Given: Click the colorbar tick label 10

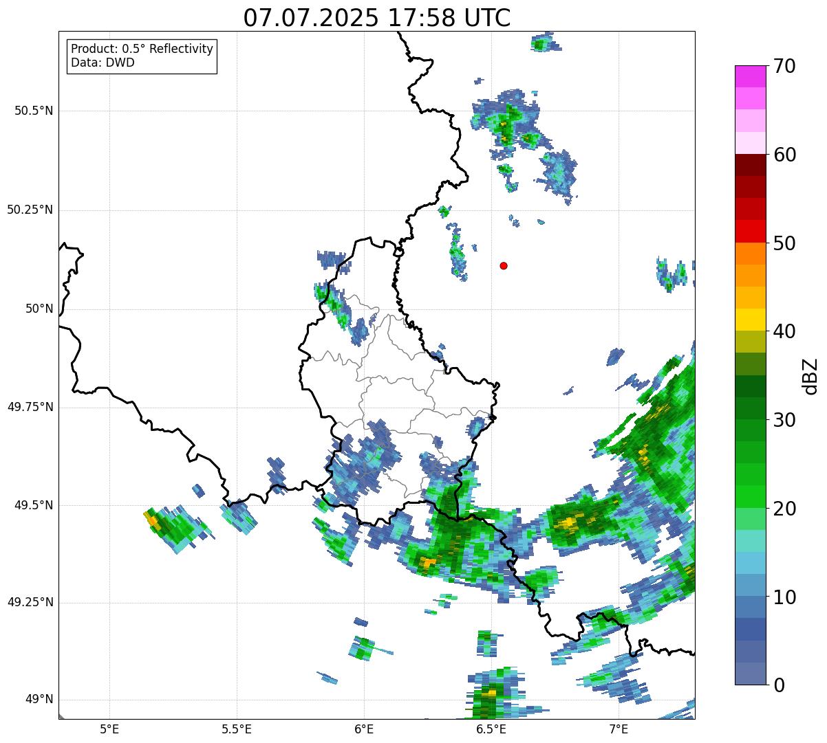Looking at the screenshot, I should [x=785, y=597].
